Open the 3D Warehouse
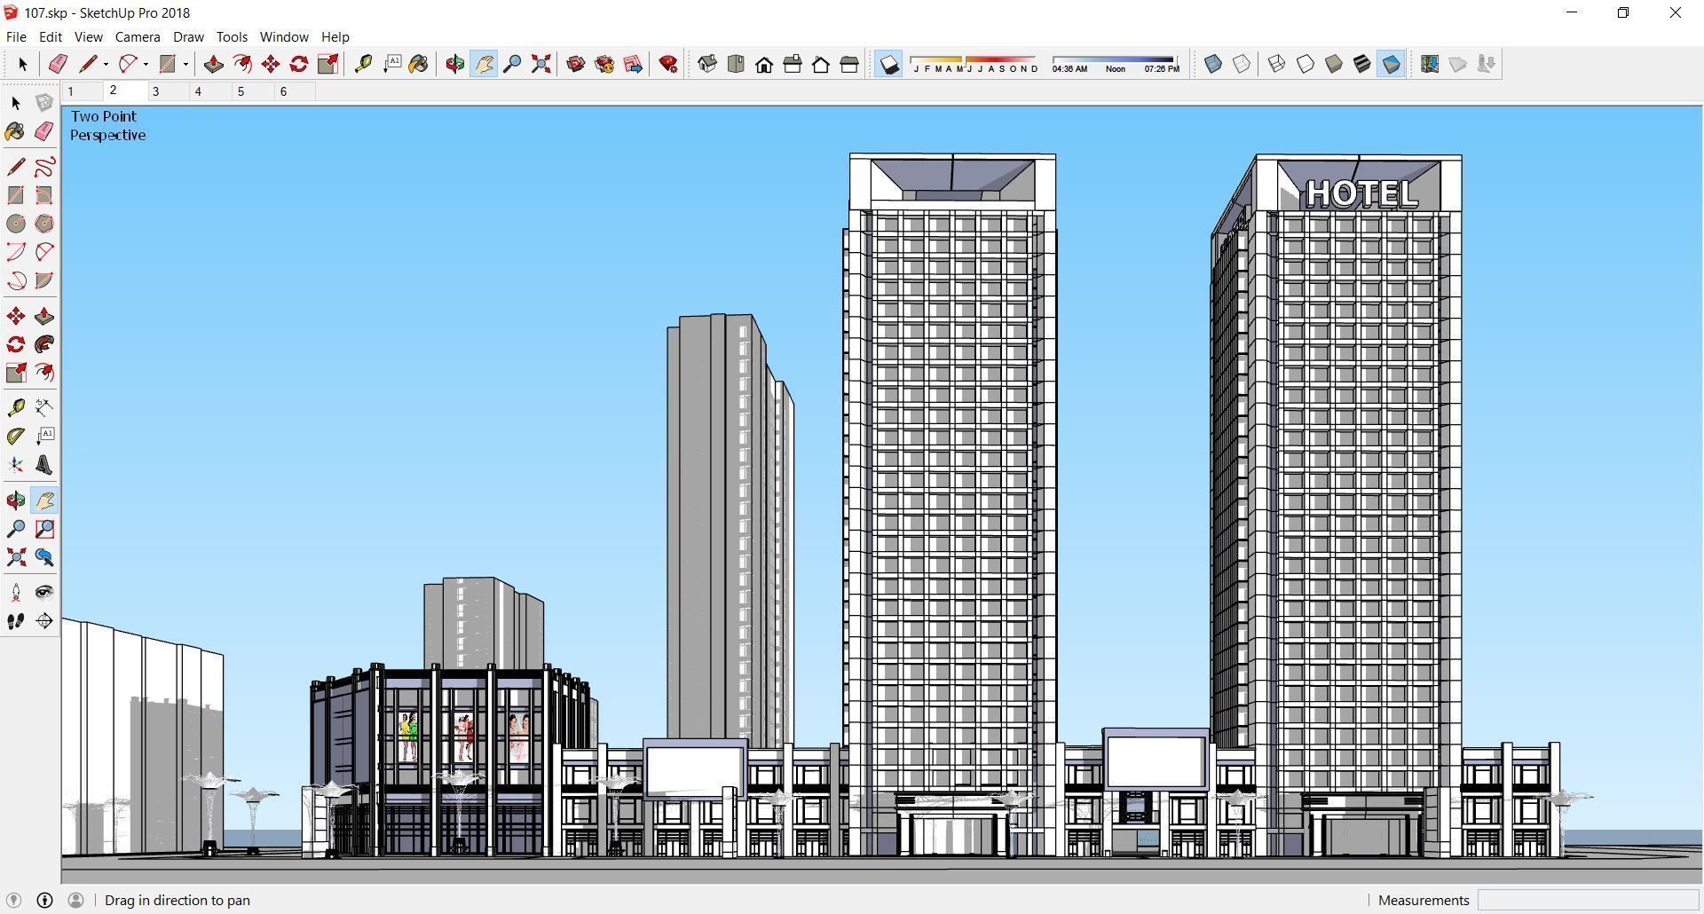This screenshot has height=914, width=1704. (x=576, y=64)
